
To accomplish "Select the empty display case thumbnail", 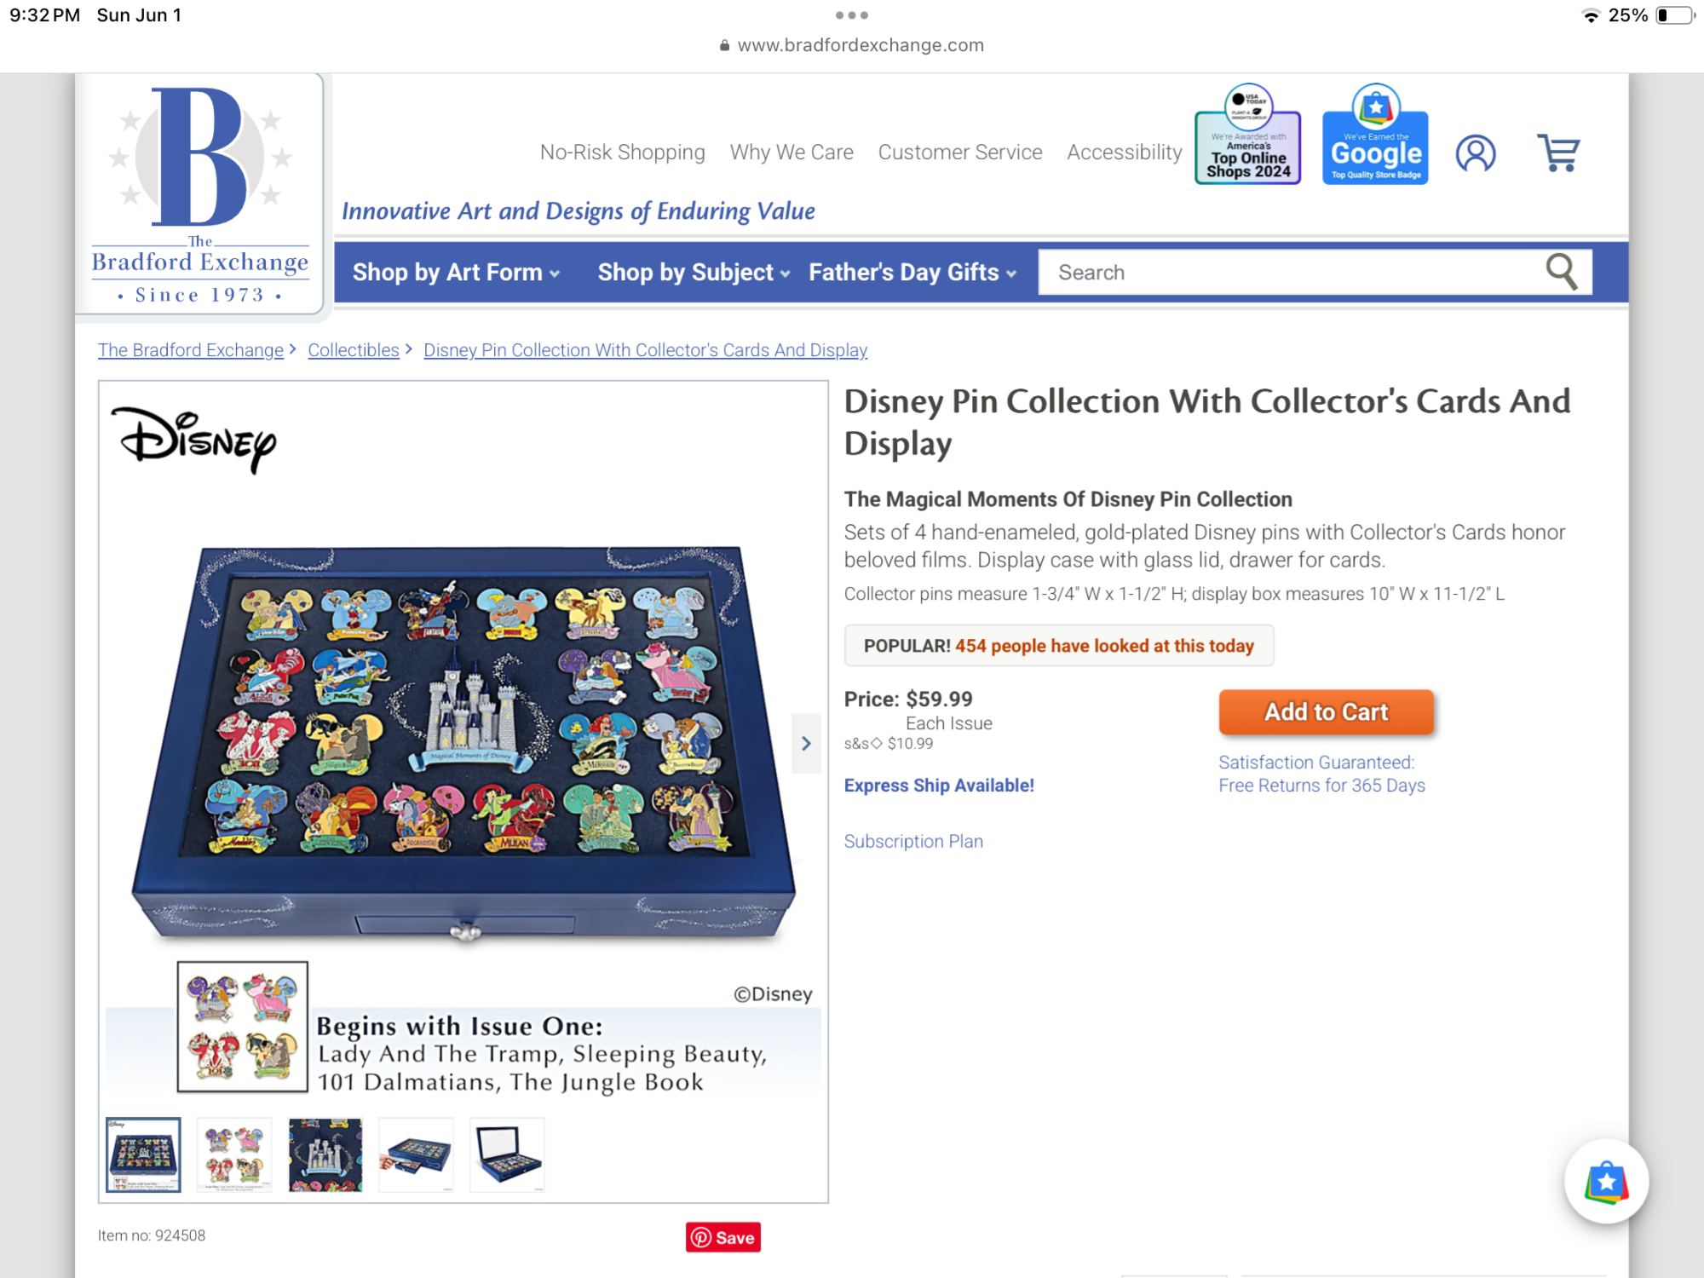I will [507, 1155].
